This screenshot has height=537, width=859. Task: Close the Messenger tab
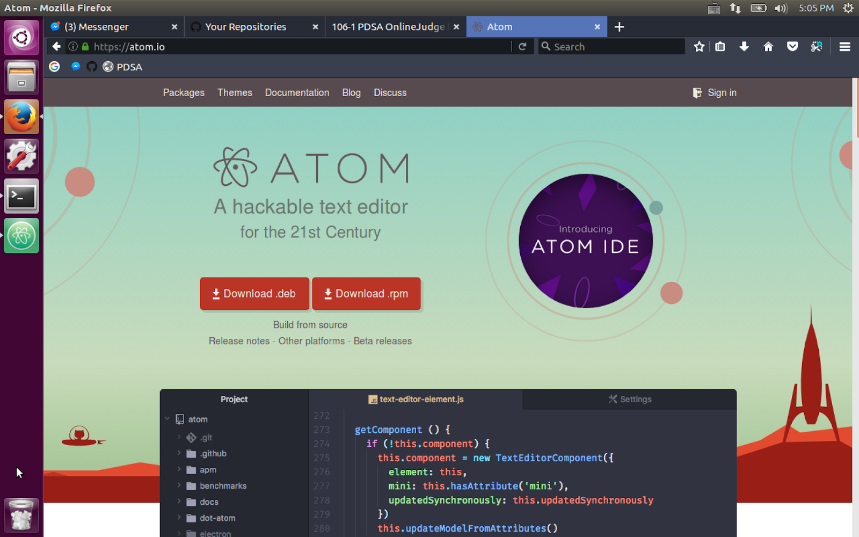tap(174, 27)
